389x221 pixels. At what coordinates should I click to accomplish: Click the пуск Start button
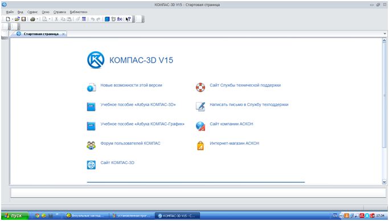15,215
